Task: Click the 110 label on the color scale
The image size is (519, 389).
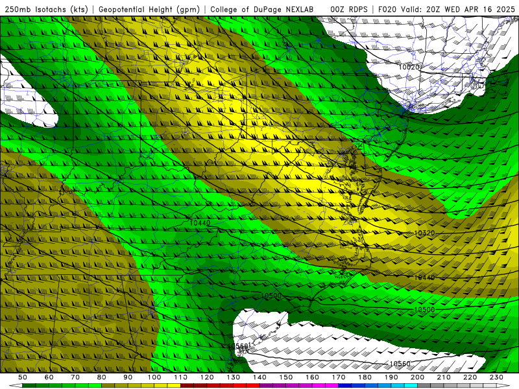Action: tap(181, 377)
